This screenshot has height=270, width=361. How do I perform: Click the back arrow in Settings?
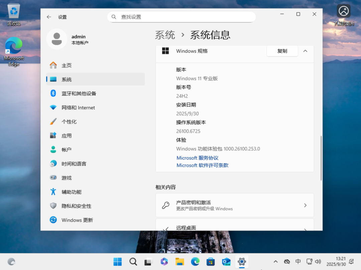pos(49,17)
